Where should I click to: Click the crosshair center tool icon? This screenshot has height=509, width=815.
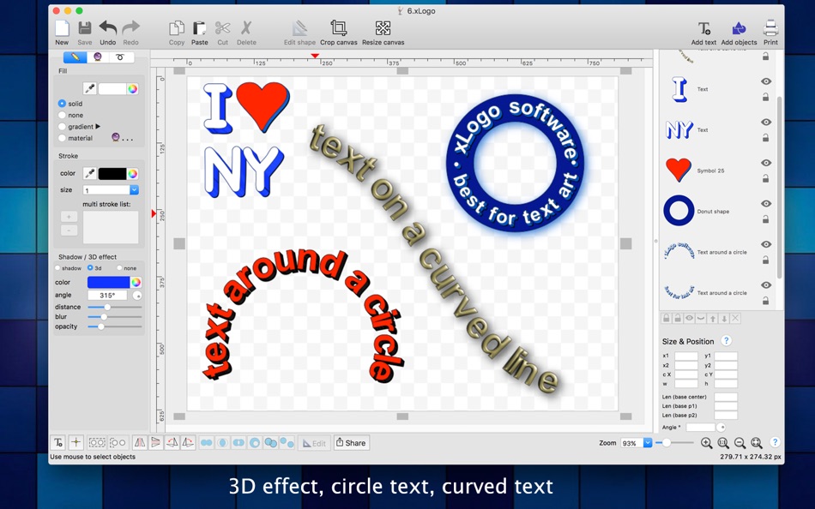coord(75,442)
